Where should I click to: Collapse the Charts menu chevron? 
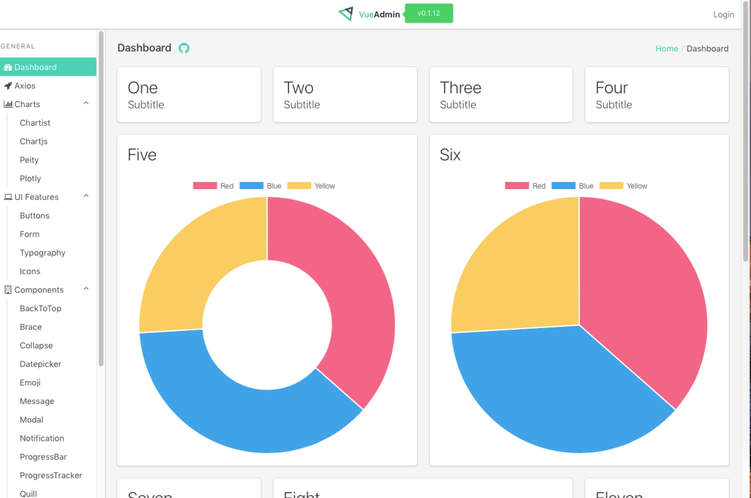point(86,103)
